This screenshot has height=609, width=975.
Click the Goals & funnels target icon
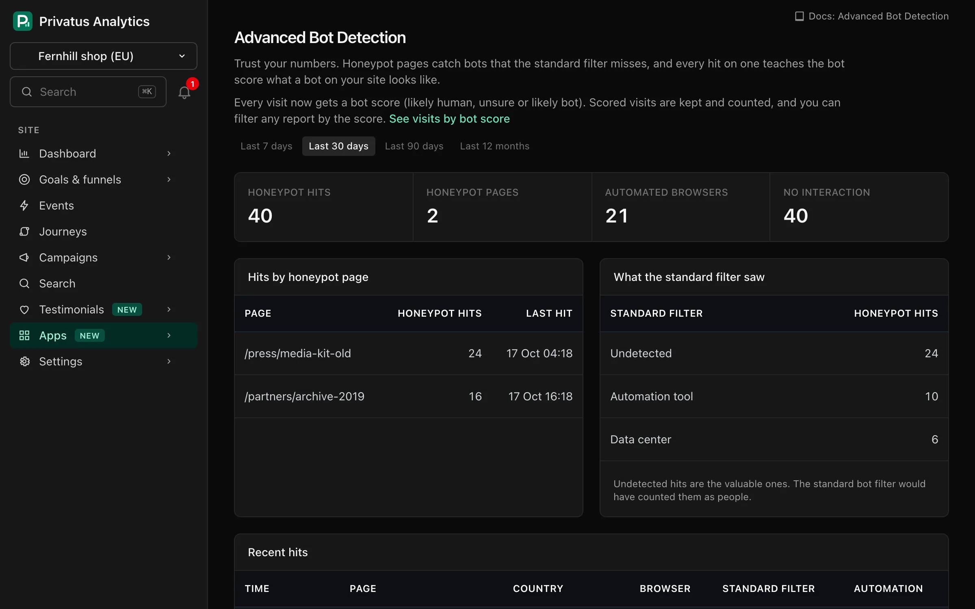point(24,179)
